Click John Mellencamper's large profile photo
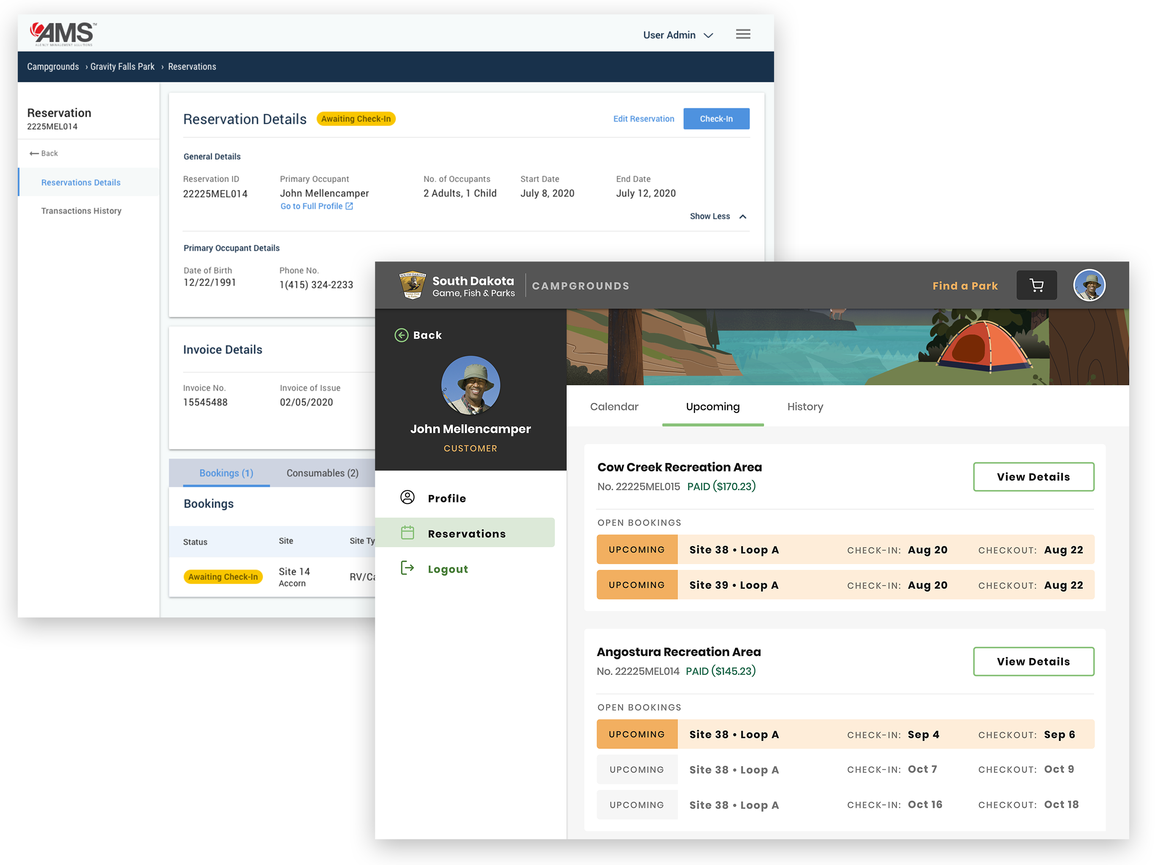The height and width of the screenshot is (865, 1155). coord(471,386)
